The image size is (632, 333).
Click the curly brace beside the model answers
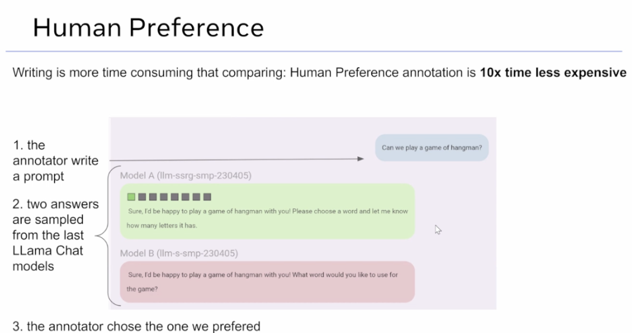pos(103,235)
